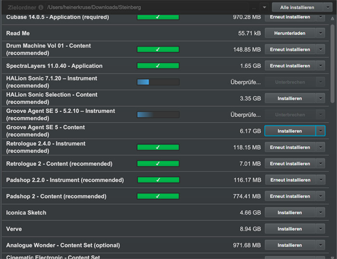The width and height of the screenshot is (337, 259).
Task: Click the Alle installieren button
Action: [297, 7]
